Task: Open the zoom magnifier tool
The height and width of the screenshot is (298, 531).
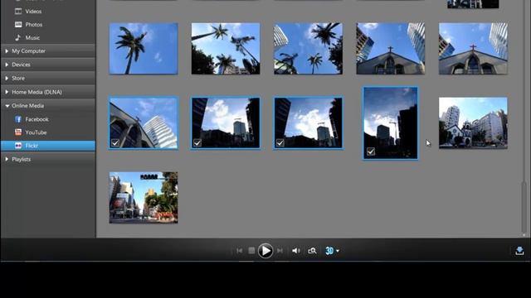Action: [312, 251]
